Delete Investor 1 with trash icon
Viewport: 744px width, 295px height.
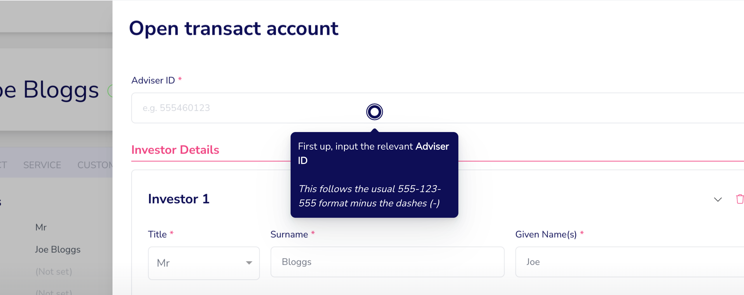[x=740, y=199]
